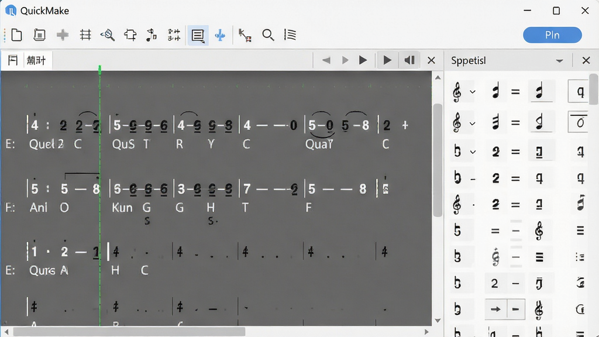
Task: Toggle the metronome speaker button
Action: click(x=409, y=60)
